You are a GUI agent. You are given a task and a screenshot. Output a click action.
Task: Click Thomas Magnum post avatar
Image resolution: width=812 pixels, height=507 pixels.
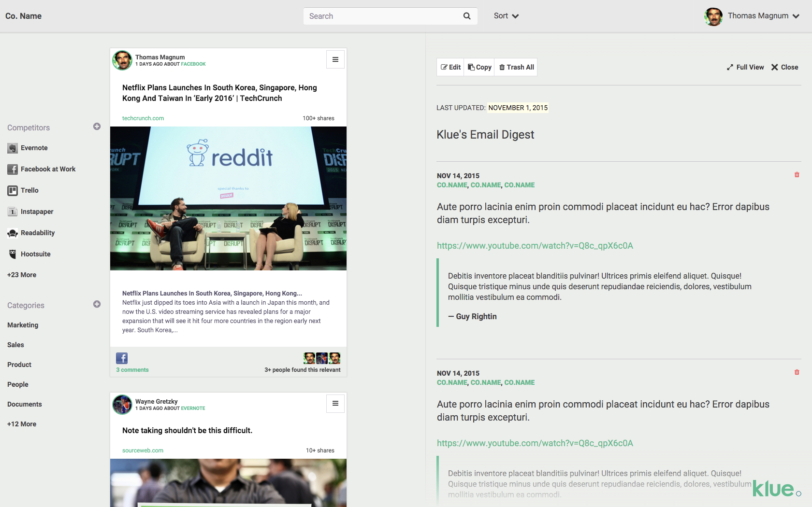coord(122,60)
